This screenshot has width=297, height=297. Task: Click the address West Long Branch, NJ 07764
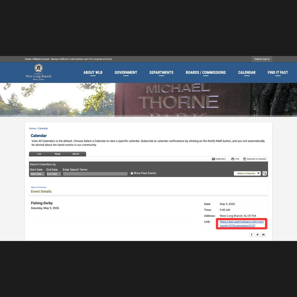238,216
